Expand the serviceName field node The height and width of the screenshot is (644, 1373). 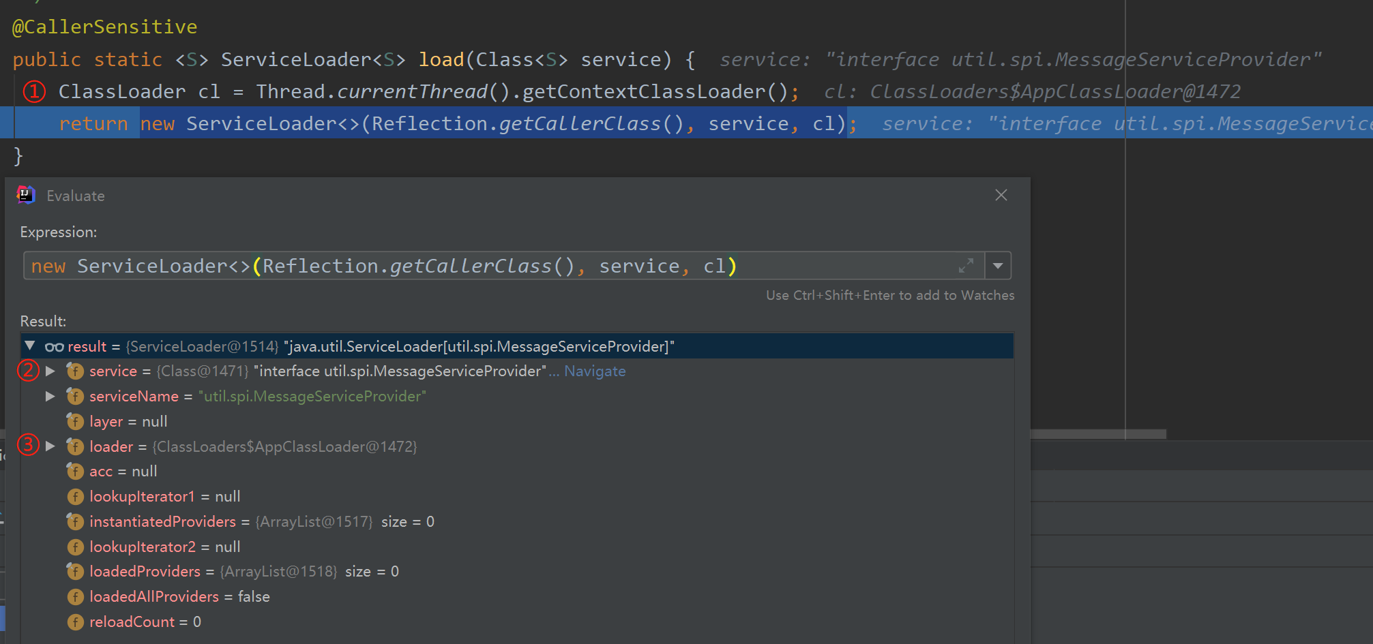click(50, 396)
